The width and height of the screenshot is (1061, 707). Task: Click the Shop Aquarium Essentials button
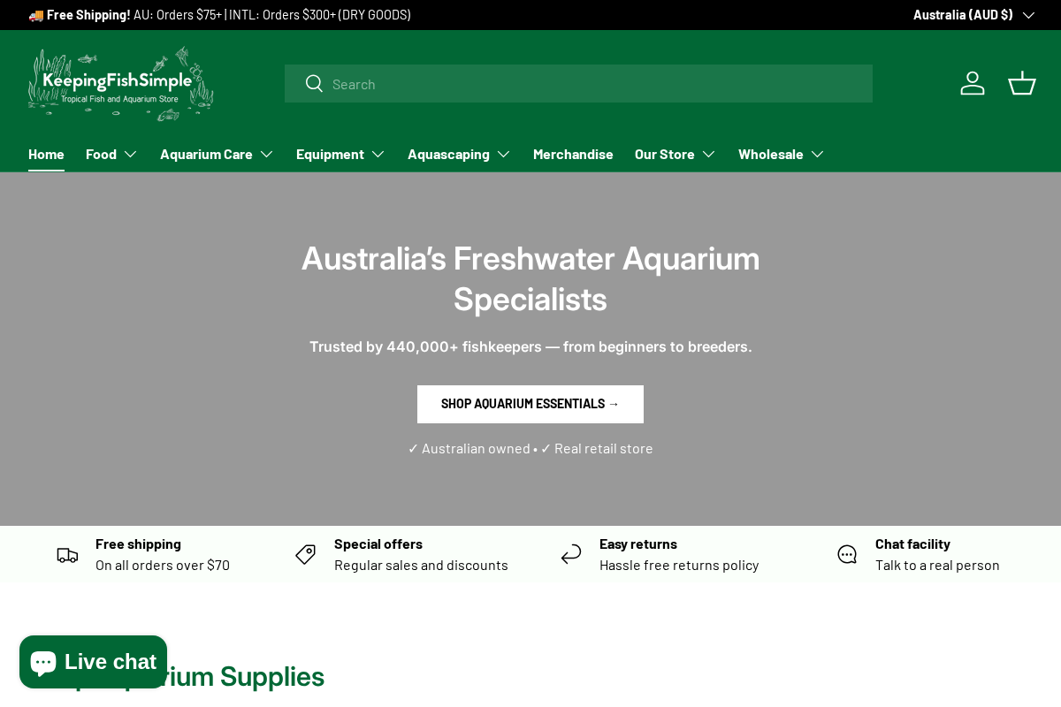click(530, 404)
